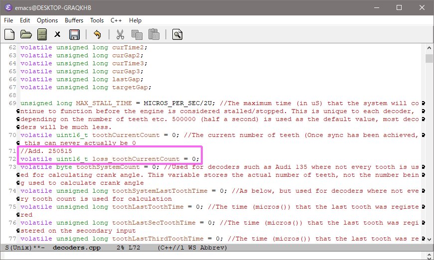The width and height of the screenshot is (434, 260).
Task: Click in the minibuffer echo area
Action: point(213,256)
